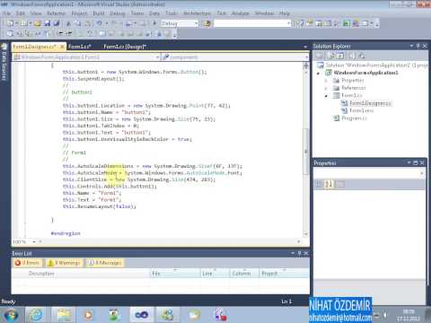Viewport: 431px width, 323px height.
Task: Click the Windows Start orb
Action: [10, 315]
